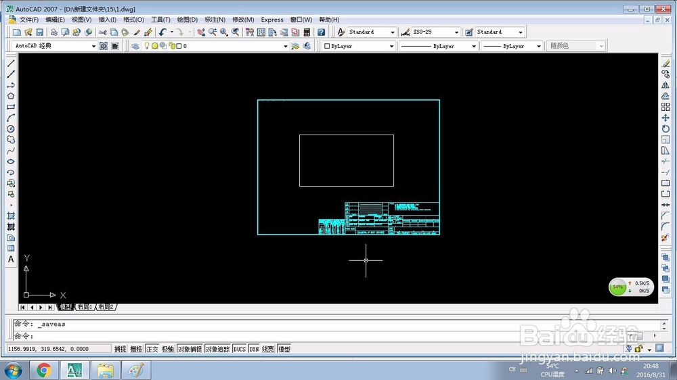Select the Circle draw tool
The height and width of the screenshot is (380, 677).
11,128
